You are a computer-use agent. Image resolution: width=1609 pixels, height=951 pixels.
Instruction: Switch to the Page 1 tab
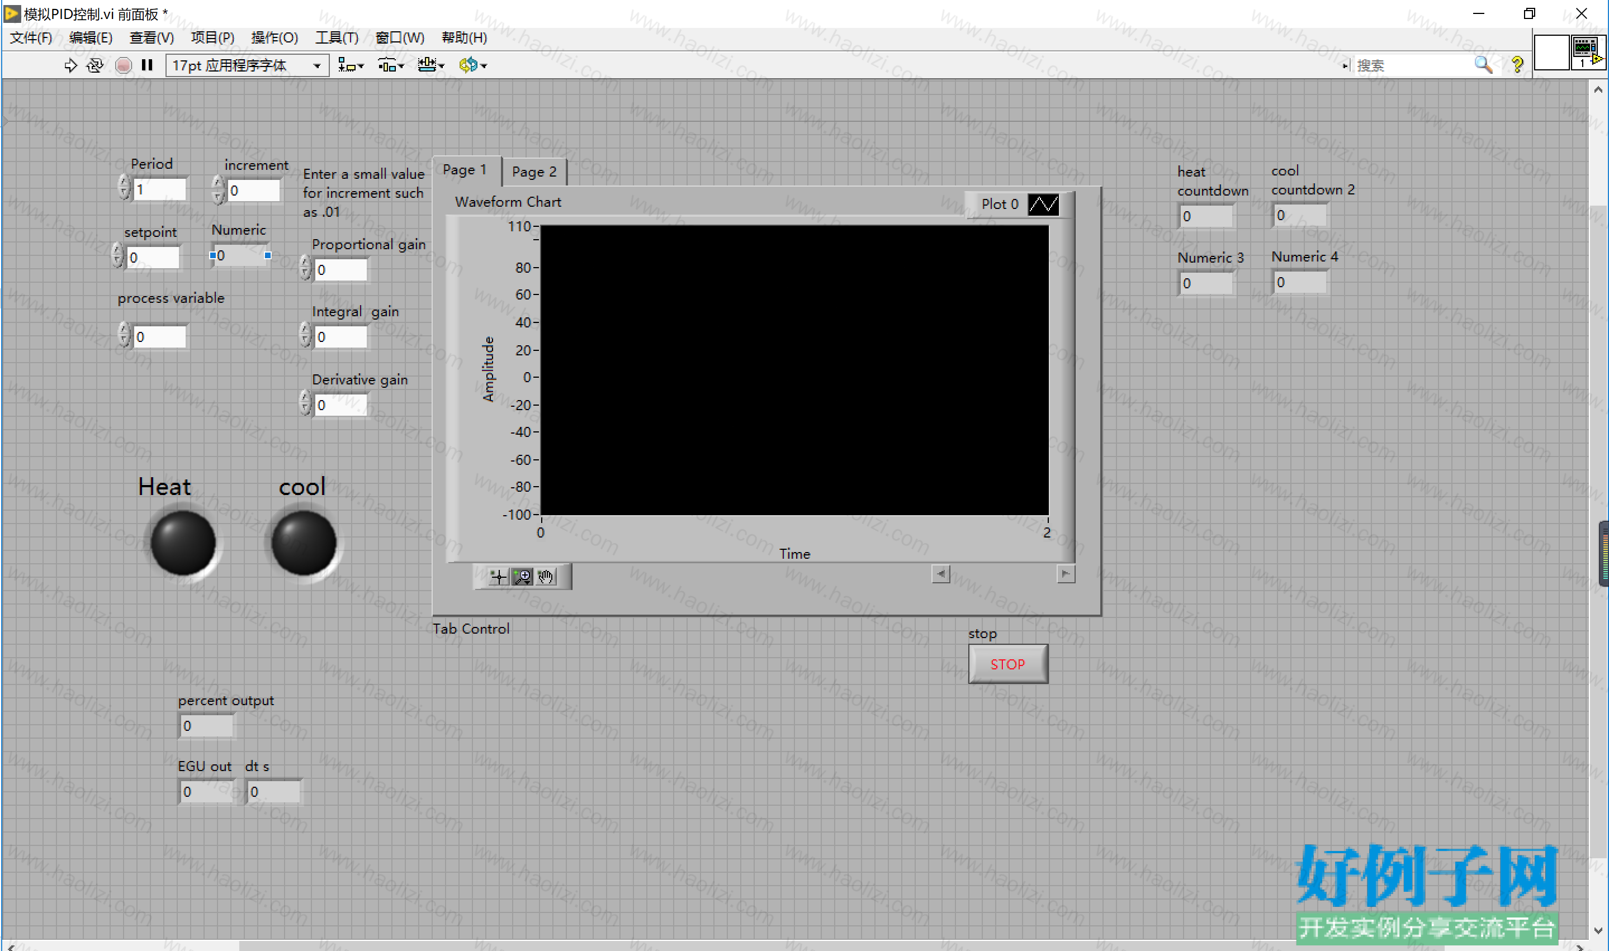click(x=465, y=170)
